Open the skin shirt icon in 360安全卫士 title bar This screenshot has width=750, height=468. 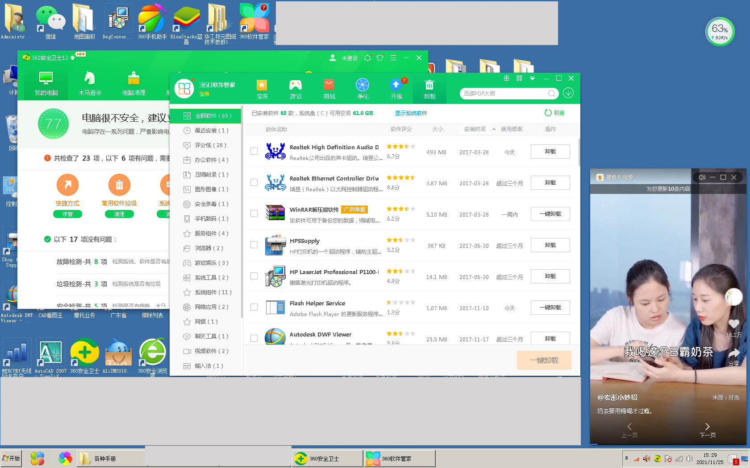(380, 57)
